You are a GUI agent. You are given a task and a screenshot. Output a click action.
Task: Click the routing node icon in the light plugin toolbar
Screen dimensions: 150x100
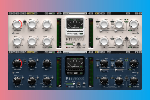coord(24,13)
